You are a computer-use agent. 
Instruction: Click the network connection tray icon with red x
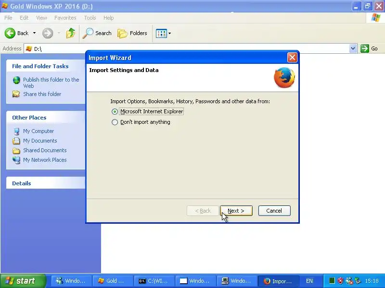tap(349, 281)
